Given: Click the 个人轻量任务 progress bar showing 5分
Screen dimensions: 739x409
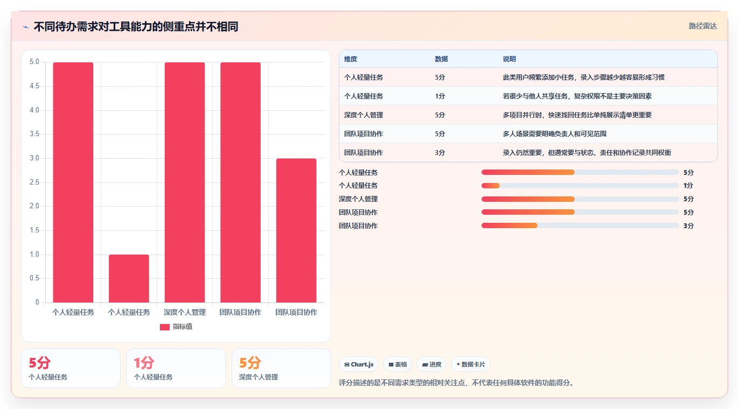Looking at the screenshot, I should [x=580, y=172].
